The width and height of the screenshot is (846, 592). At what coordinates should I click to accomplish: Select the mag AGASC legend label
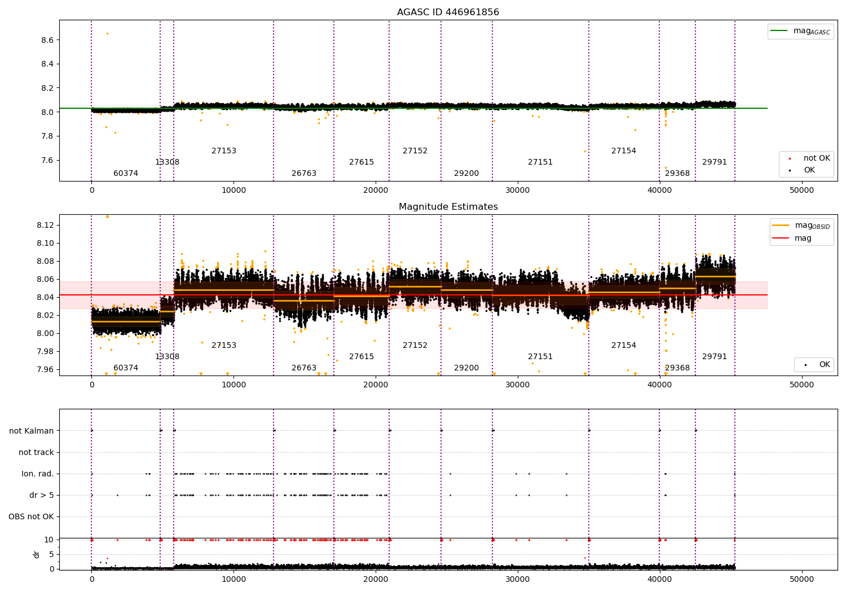[x=812, y=31]
